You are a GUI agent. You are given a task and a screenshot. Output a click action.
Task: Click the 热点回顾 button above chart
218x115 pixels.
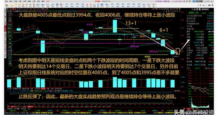(162, 9)
